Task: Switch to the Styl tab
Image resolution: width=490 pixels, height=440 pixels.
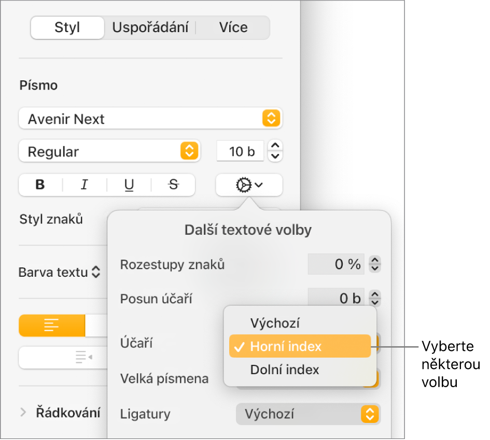Action: click(67, 27)
